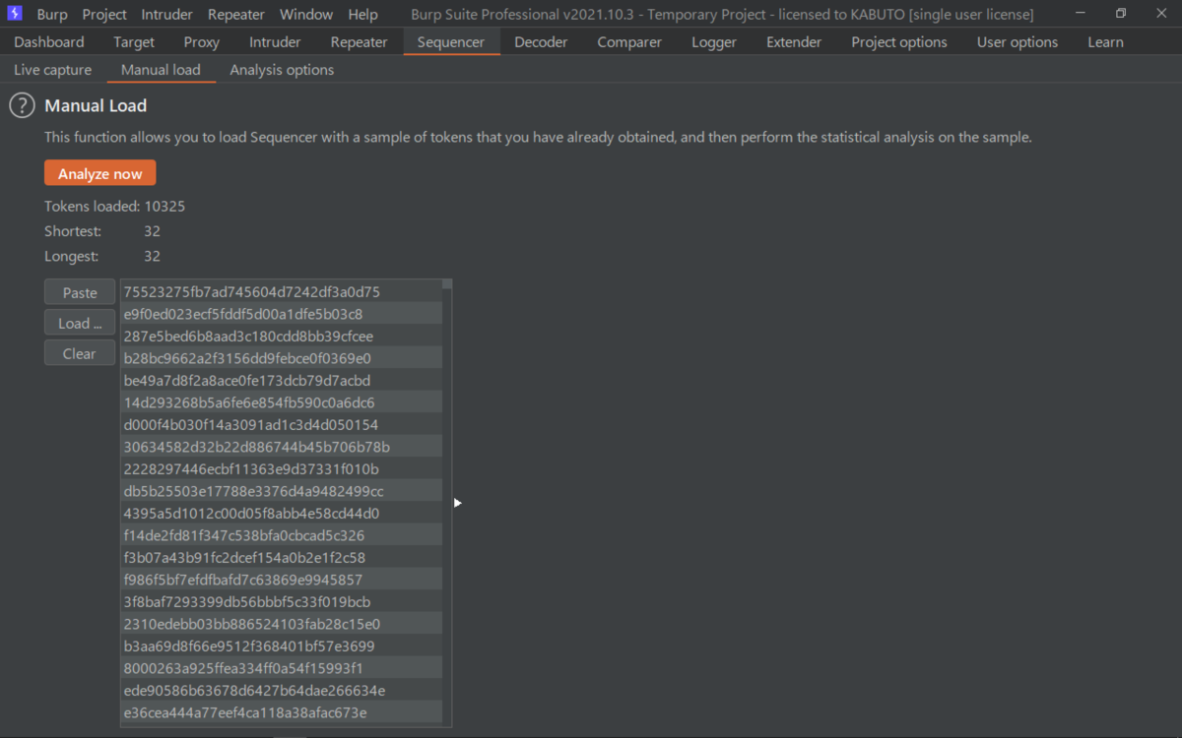This screenshot has height=738, width=1182.
Task: Select token e36cea444a77eef4ca118a38afac673e
Action: [x=282, y=712]
